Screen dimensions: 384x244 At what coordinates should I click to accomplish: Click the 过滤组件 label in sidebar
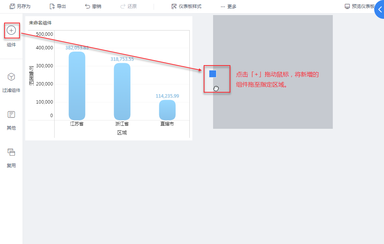(11, 90)
